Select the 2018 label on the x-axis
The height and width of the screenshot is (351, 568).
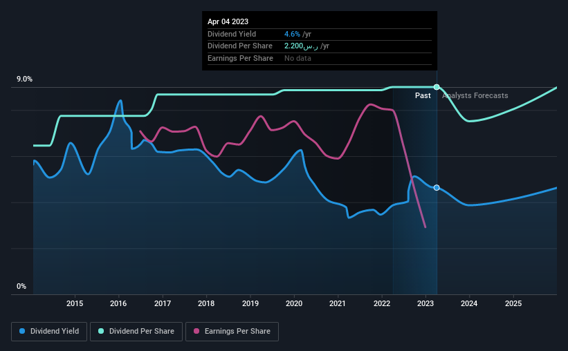(206, 303)
